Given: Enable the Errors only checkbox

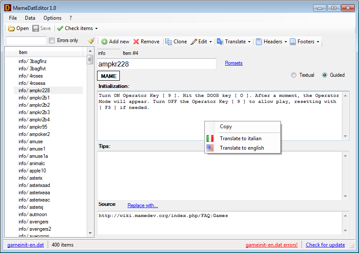Looking at the screenshot, I should (52, 41).
